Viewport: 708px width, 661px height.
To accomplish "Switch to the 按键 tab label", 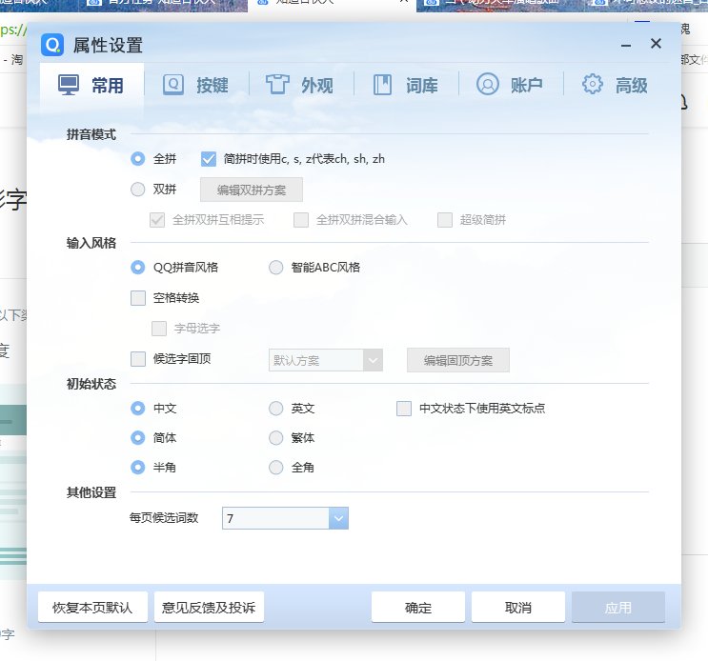I will tap(212, 86).
